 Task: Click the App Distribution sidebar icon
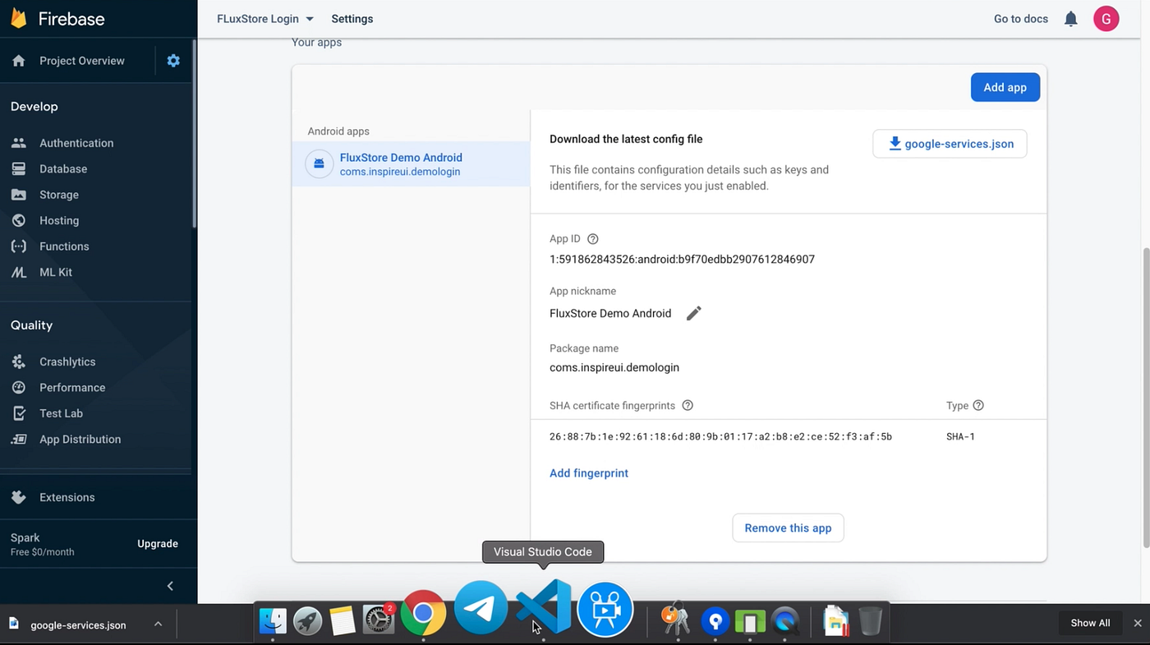19,439
